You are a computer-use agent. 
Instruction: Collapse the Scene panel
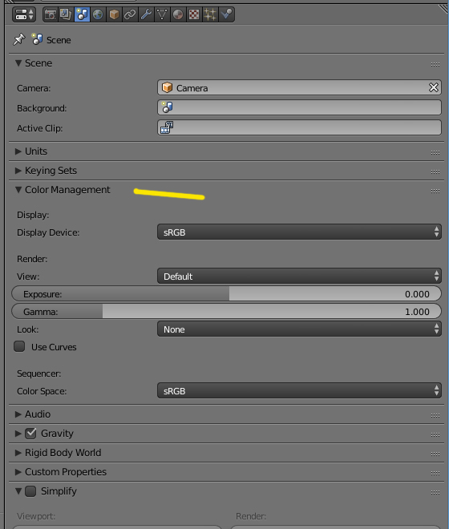18,63
